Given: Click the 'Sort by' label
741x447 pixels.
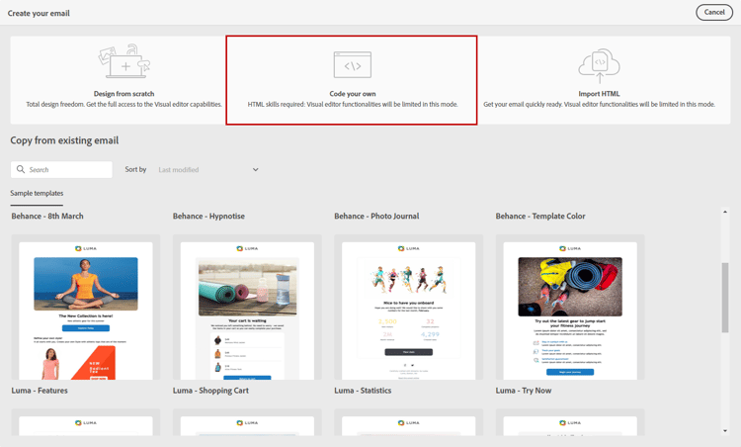Looking at the screenshot, I should pyautogui.click(x=135, y=169).
